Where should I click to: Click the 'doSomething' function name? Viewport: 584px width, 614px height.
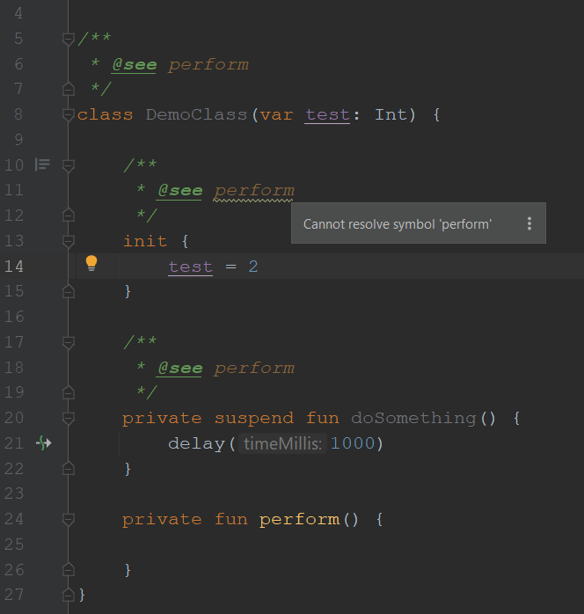pos(413,418)
